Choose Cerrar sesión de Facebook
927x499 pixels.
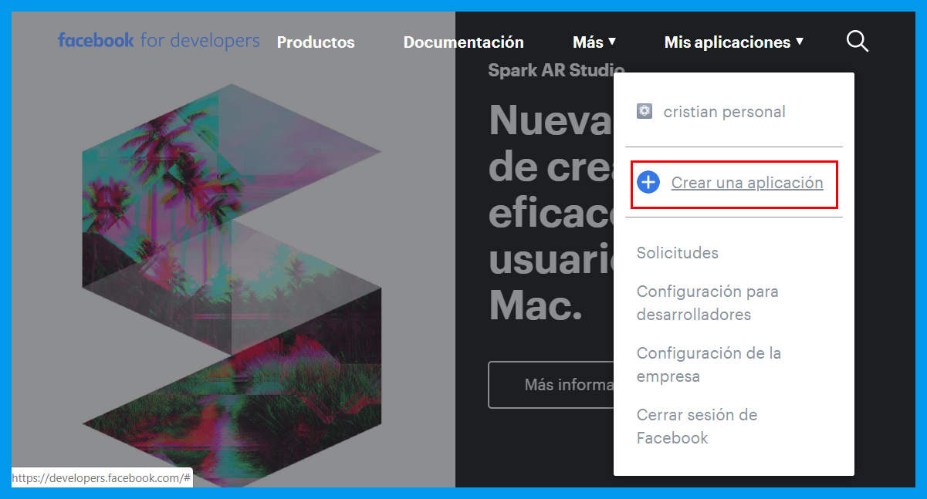click(x=697, y=427)
